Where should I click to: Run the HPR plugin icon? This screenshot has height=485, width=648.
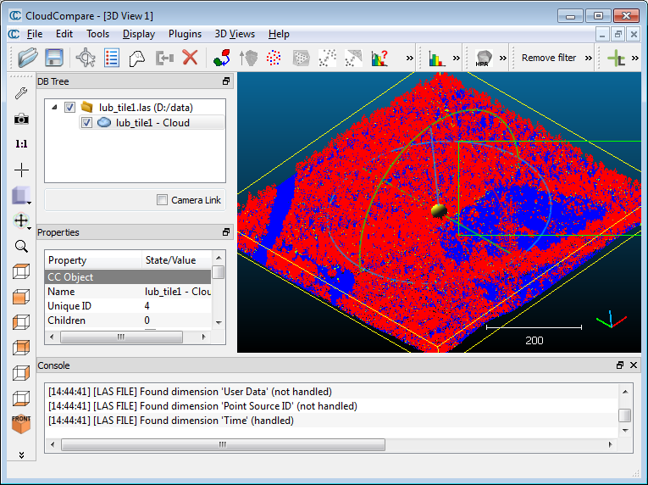[x=483, y=59]
